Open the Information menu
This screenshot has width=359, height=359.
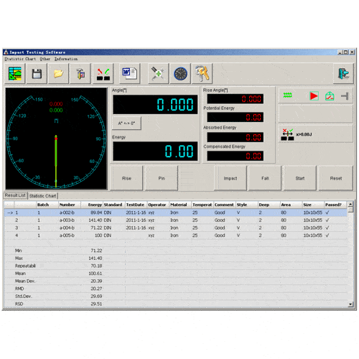pyautogui.click(x=66, y=59)
